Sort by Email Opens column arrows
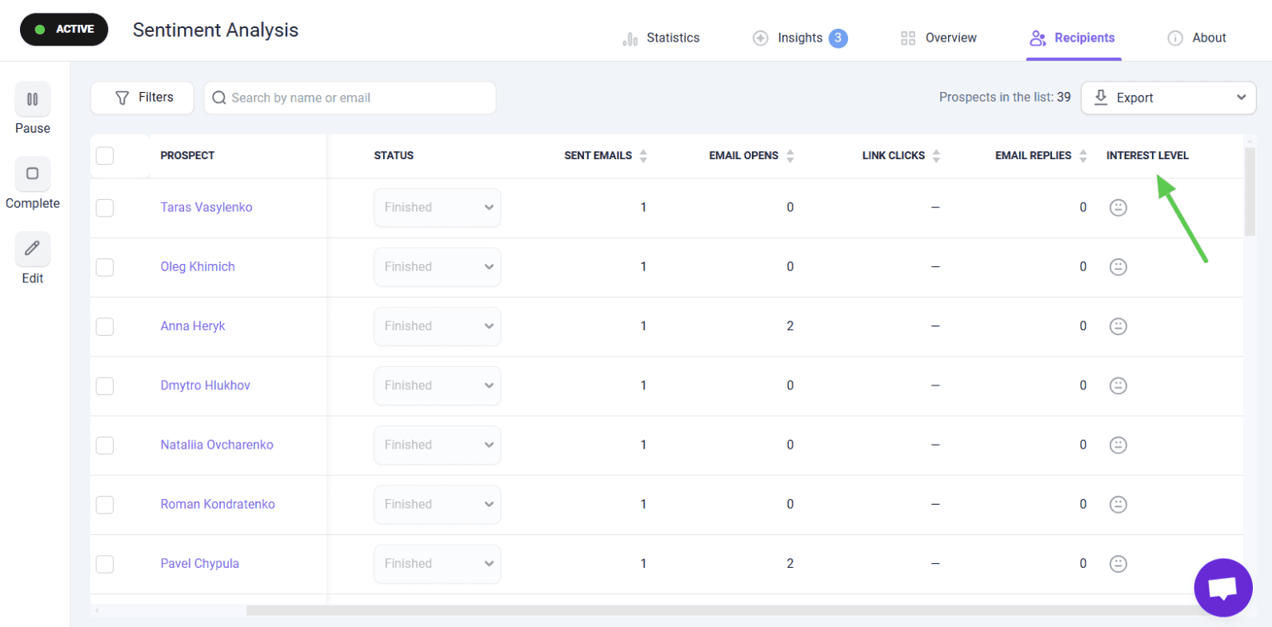The image size is (1272, 627). [790, 156]
